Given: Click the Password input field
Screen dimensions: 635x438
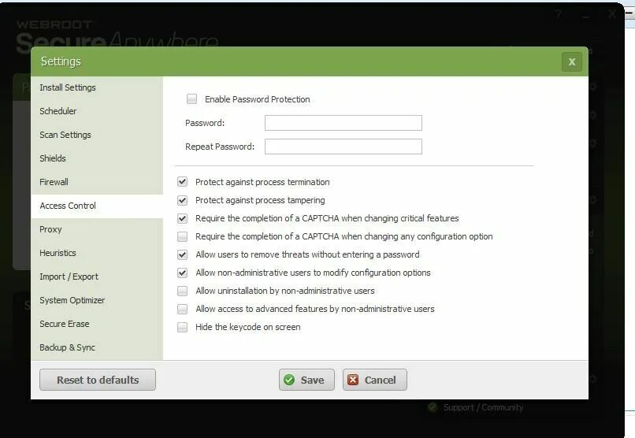Looking at the screenshot, I should click(x=343, y=123).
